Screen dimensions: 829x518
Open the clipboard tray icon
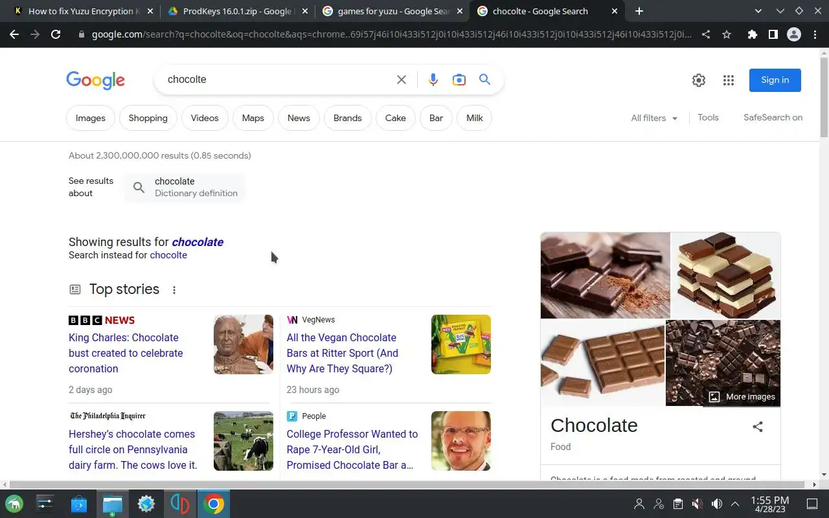tap(678, 504)
